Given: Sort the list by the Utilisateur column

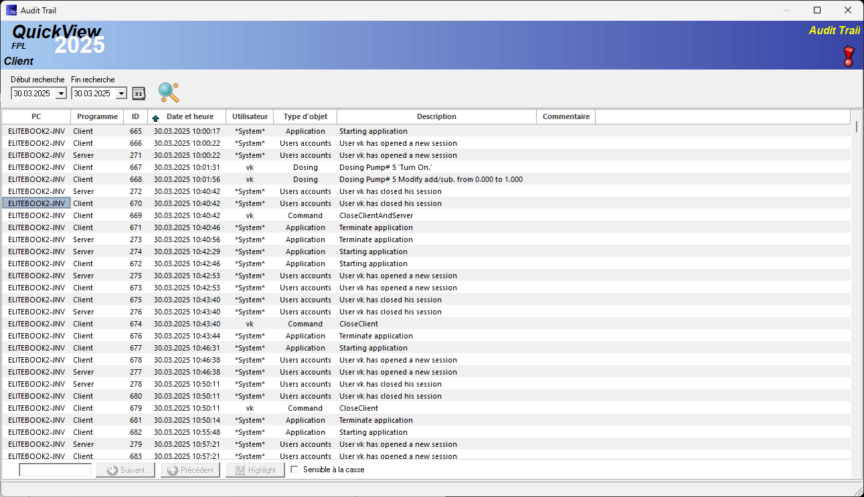Looking at the screenshot, I should (x=250, y=116).
